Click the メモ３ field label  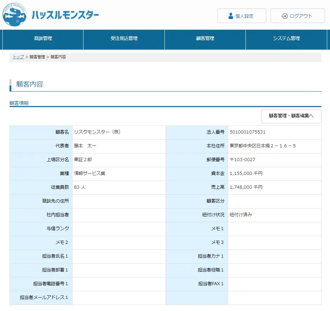(218, 242)
